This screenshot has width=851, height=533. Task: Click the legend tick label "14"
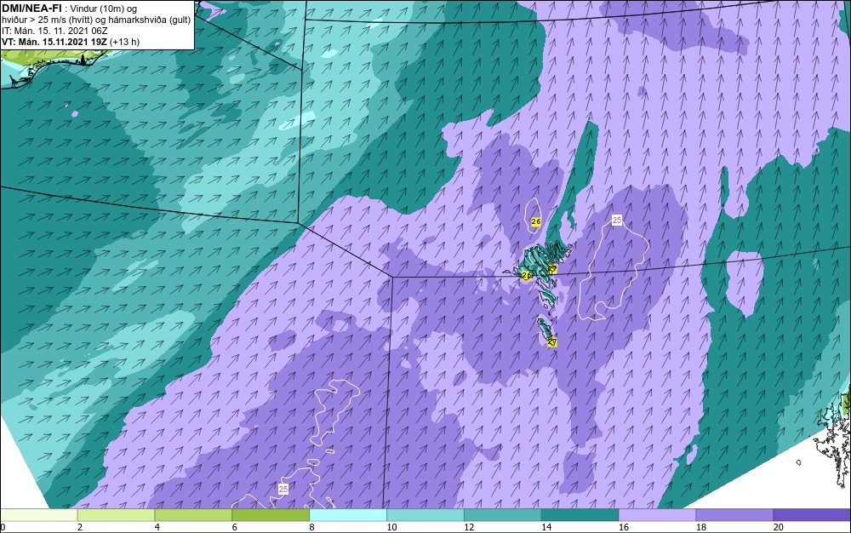click(546, 527)
